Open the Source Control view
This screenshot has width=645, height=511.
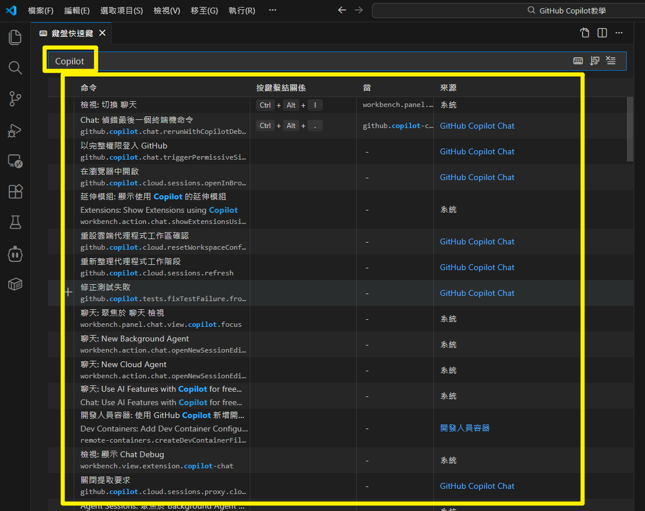tap(15, 99)
